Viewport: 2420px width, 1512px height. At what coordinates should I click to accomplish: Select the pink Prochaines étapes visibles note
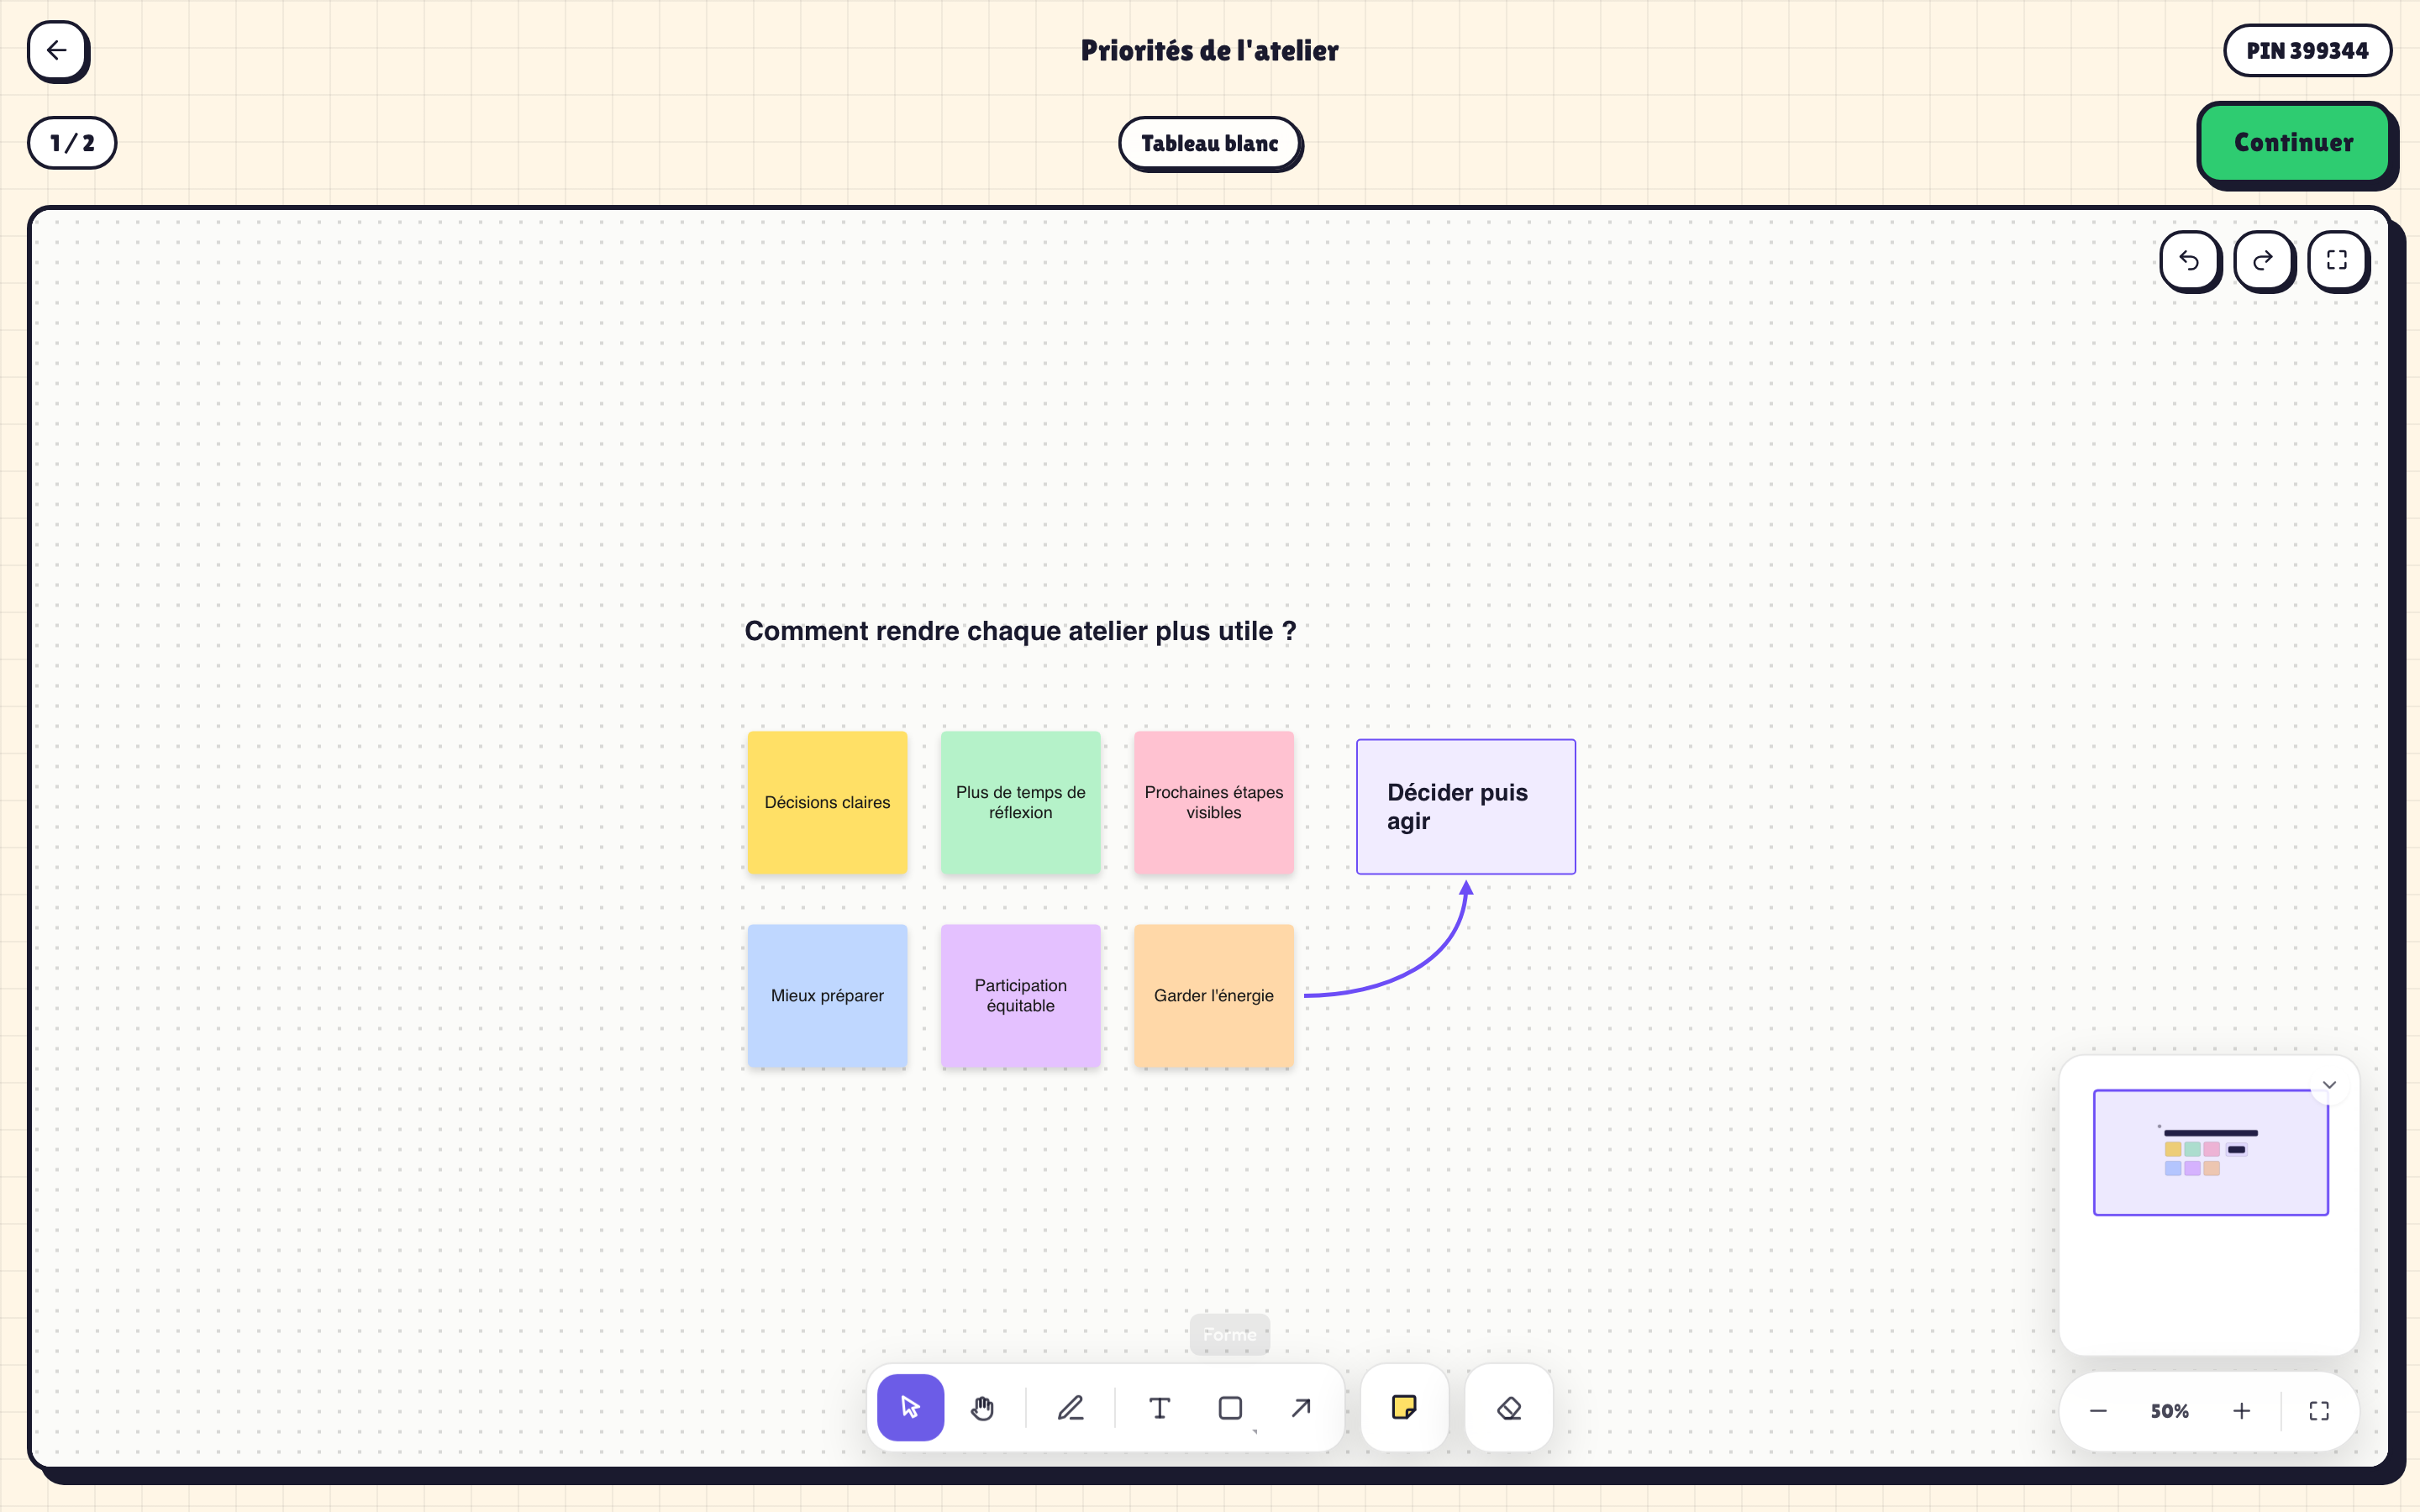(x=1213, y=802)
